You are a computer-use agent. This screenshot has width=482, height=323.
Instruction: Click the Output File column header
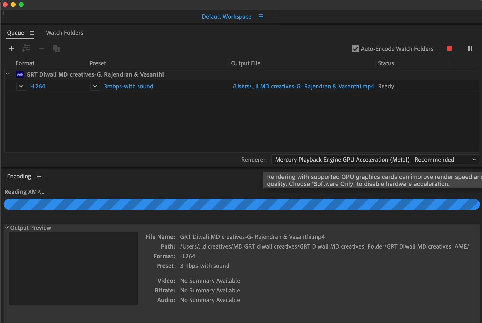246,63
